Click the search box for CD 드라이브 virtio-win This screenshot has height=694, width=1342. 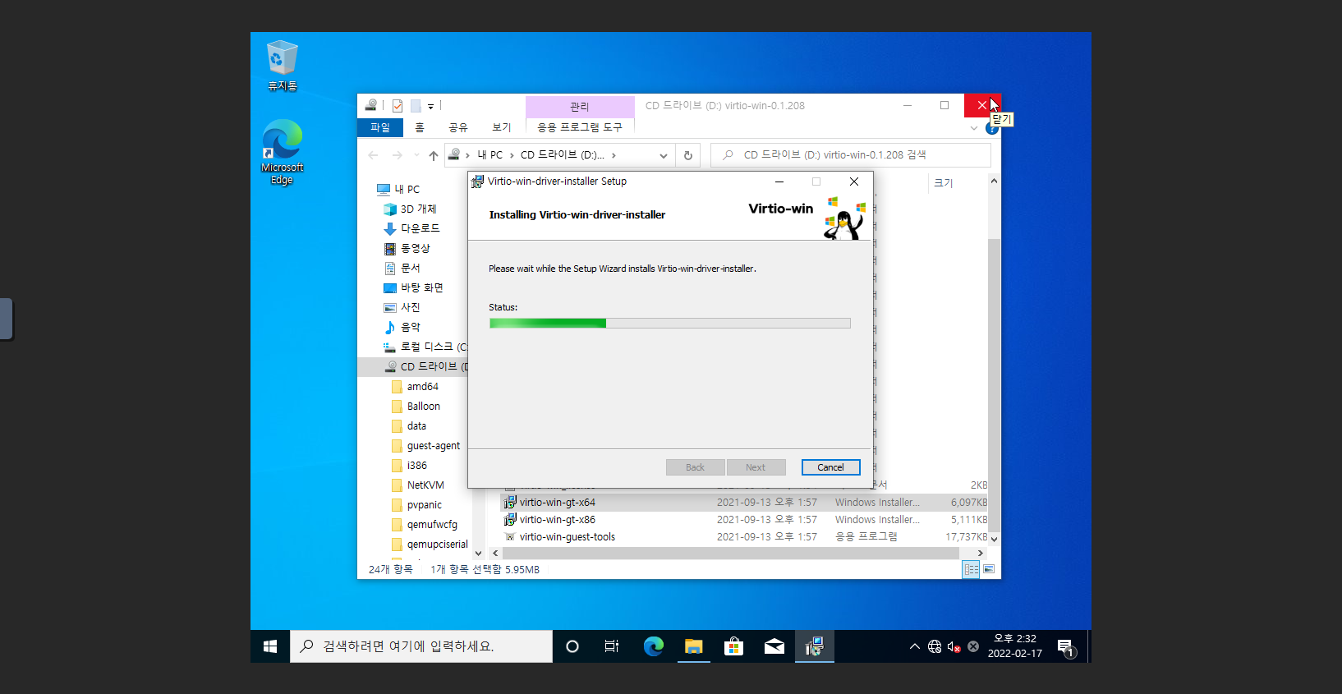(851, 155)
